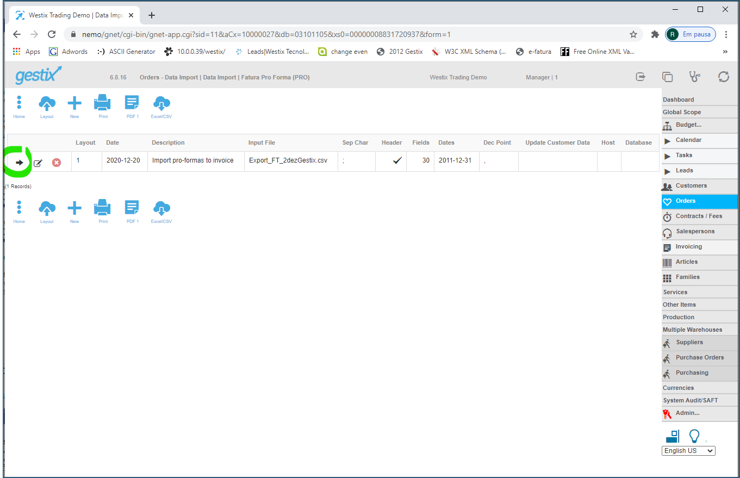Image resolution: width=740 pixels, height=478 pixels.
Task: Click Print icon in top toolbar
Action: [x=103, y=107]
